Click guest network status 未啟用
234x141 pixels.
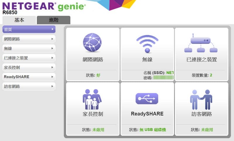(x=207, y=130)
